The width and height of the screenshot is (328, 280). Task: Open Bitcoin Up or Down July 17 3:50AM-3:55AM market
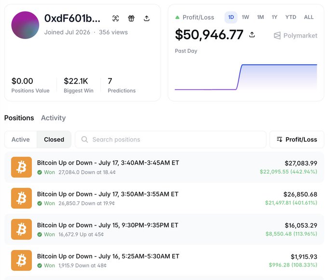pyautogui.click(x=108, y=194)
